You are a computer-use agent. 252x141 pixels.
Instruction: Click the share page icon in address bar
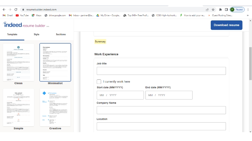point(207,10)
